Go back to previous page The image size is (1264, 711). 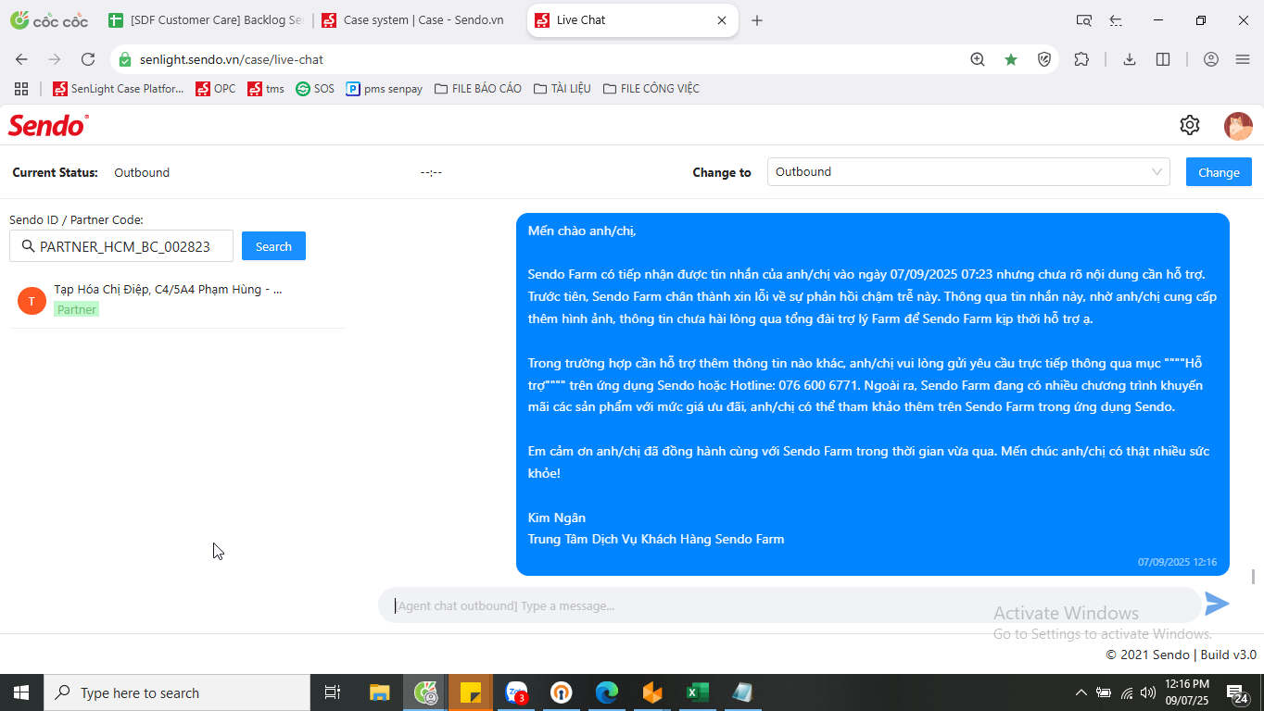pyautogui.click(x=21, y=59)
